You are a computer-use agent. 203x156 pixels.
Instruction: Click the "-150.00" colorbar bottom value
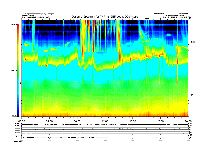pos(14,116)
